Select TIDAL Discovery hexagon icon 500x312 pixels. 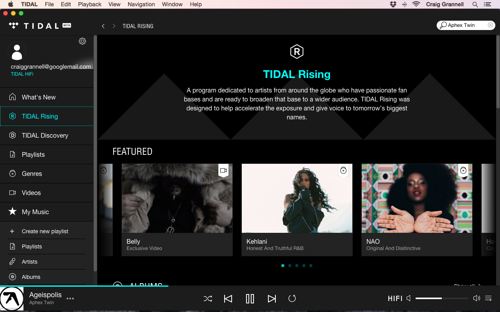(x=12, y=135)
